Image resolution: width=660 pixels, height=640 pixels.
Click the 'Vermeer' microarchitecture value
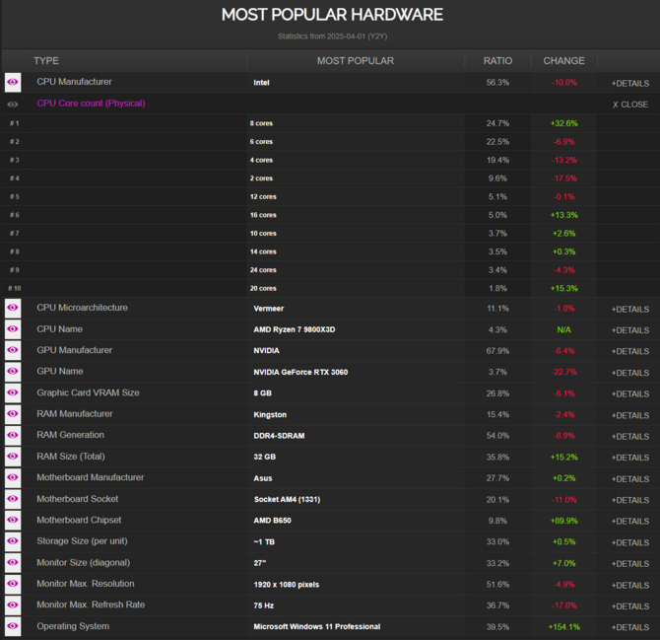click(269, 309)
